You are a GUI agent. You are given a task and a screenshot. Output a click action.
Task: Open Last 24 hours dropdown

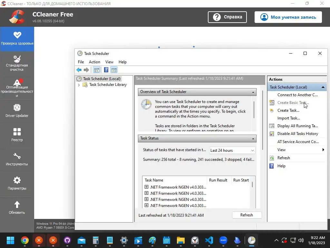[x=232, y=150]
